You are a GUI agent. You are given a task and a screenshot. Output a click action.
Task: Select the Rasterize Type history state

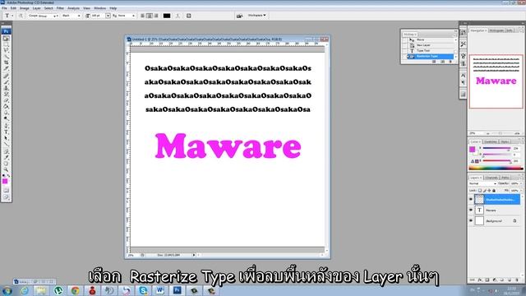coord(431,57)
